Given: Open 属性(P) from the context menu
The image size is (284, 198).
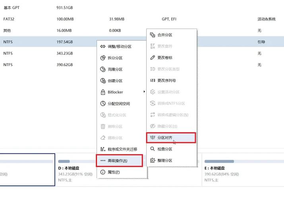Looking at the screenshot, I should [122, 172].
